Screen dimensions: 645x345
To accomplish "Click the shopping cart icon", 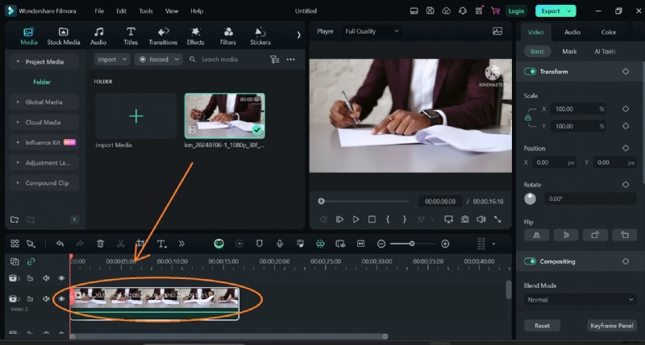I will [495, 11].
